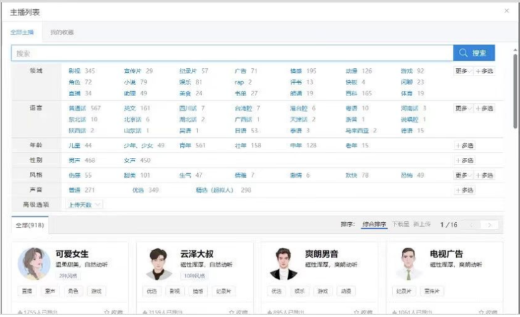Enable 多选 multi-select for 性别 row
The width and height of the screenshot is (520, 317).
tap(464, 160)
